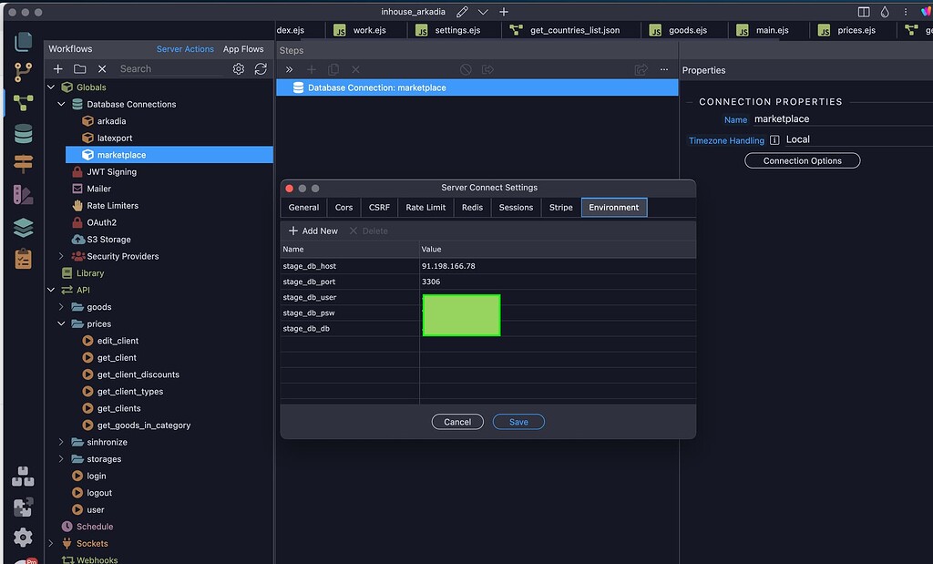The height and width of the screenshot is (564, 933).
Task: Switch to the Redis settings tab
Action: click(x=472, y=208)
